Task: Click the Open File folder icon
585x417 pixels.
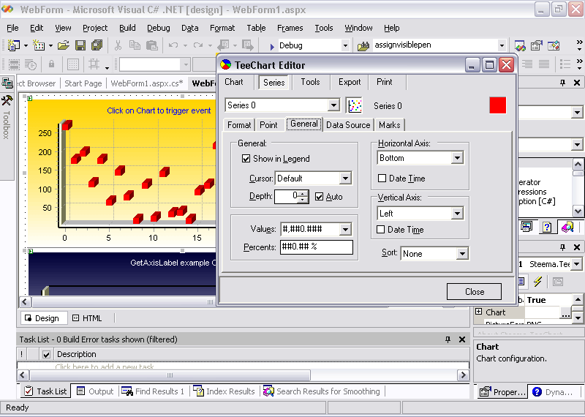Action: coord(64,45)
